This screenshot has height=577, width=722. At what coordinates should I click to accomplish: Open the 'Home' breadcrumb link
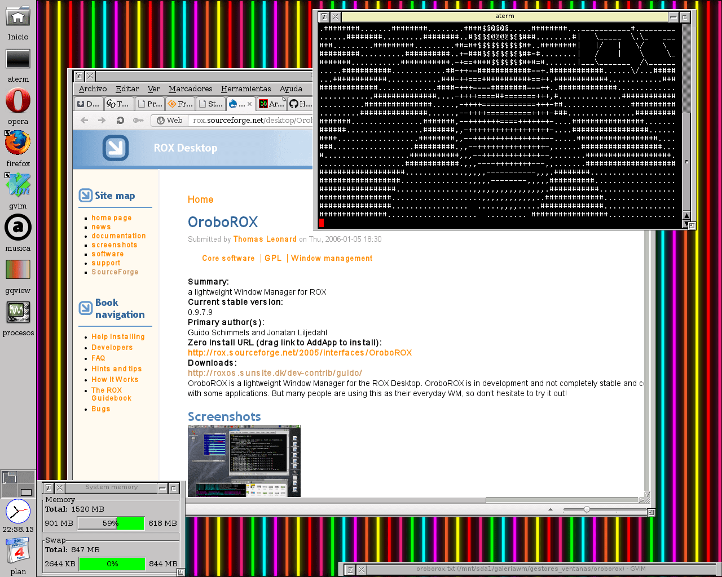click(x=200, y=199)
